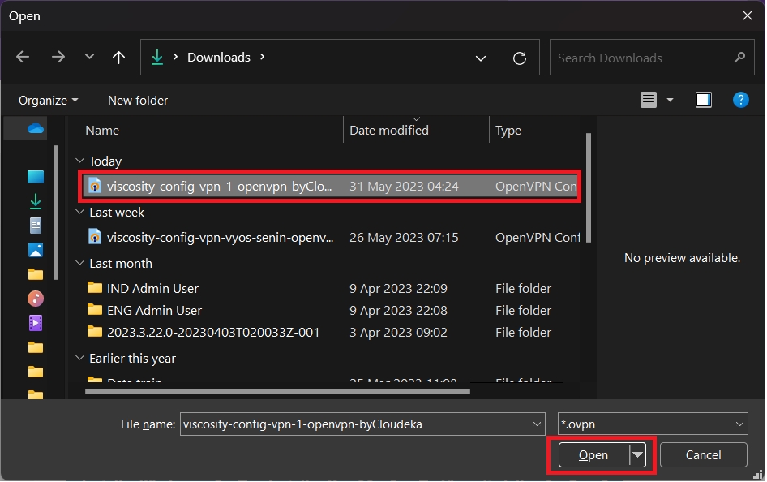
Task: Open Pictures icon in sidebar
Action: 35,250
